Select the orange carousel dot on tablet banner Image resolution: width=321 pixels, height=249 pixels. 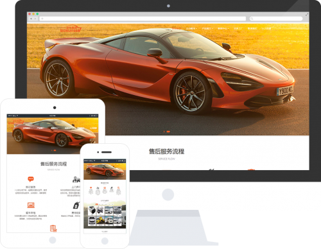point(55,150)
